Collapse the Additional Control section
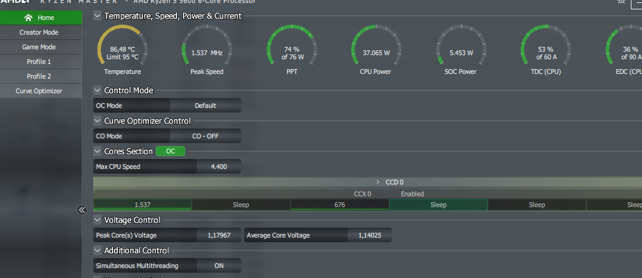The height and width of the screenshot is (278, 642). click(x=97, y=250)
